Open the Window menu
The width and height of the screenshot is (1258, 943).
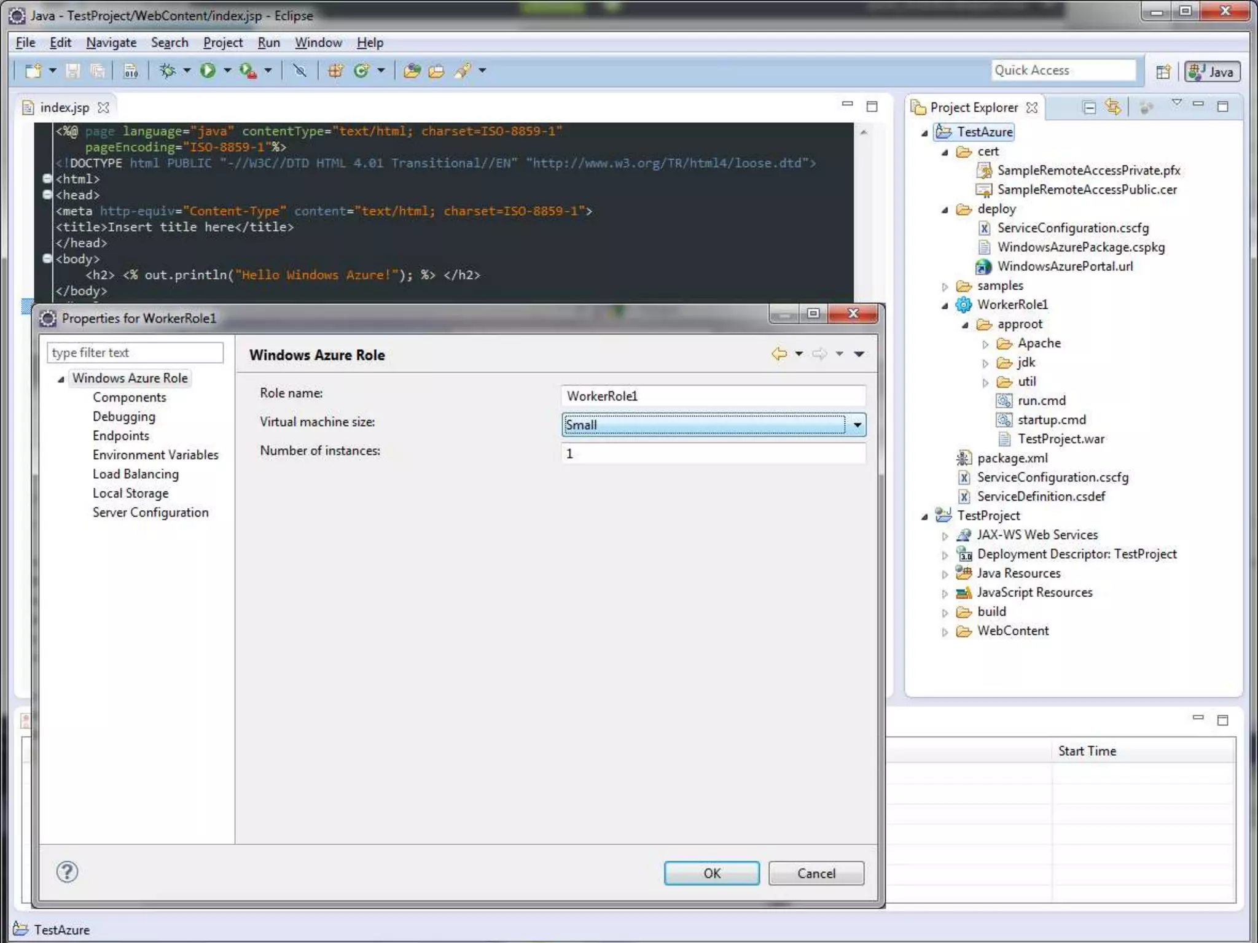click(318, 42)
